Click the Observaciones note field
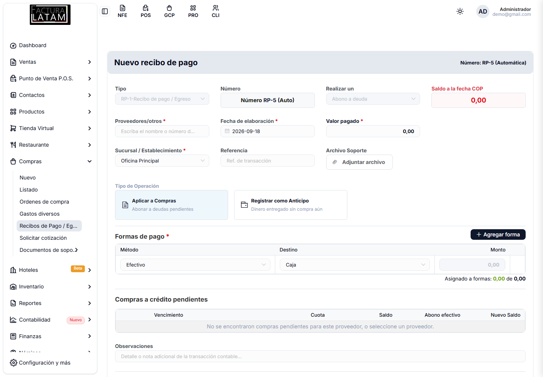This screenshot has height=377, width=543. (x=320, y=356)
